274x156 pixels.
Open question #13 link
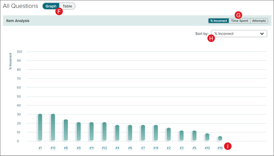click(53, 148)
